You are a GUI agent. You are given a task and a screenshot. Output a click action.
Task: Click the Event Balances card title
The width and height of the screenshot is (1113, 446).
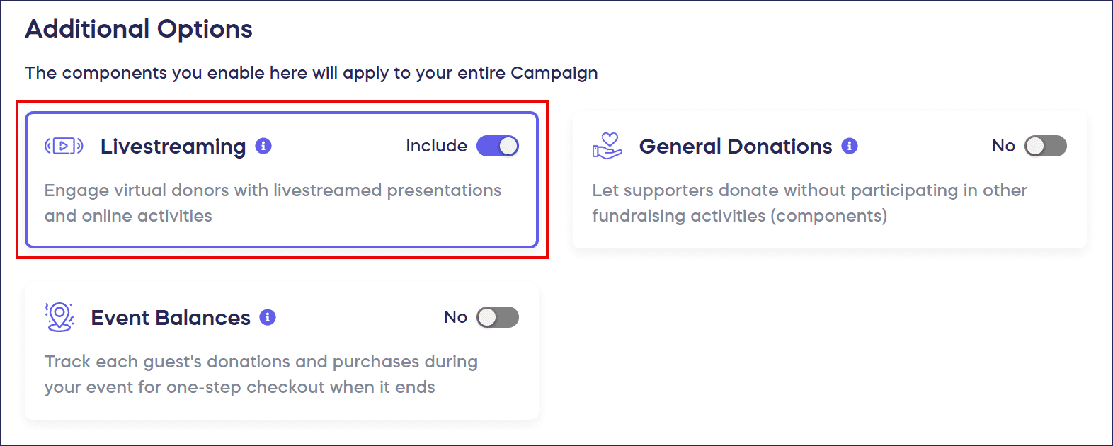[x=171, y=318]
